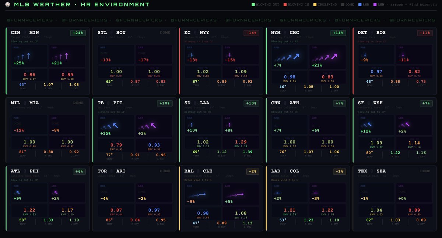This screenshot has height=238, width=442.
Task: Click the STL @ HOU matchup heading
Action: pos(112,33)
